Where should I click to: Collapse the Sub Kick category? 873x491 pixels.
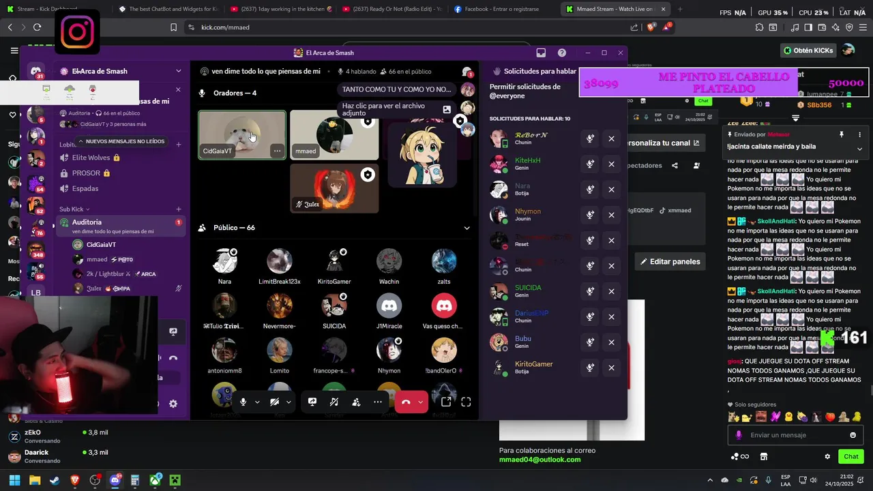[x=74, y=209]
